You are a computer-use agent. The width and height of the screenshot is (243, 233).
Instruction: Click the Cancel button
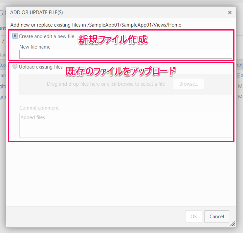click(216, 216)
